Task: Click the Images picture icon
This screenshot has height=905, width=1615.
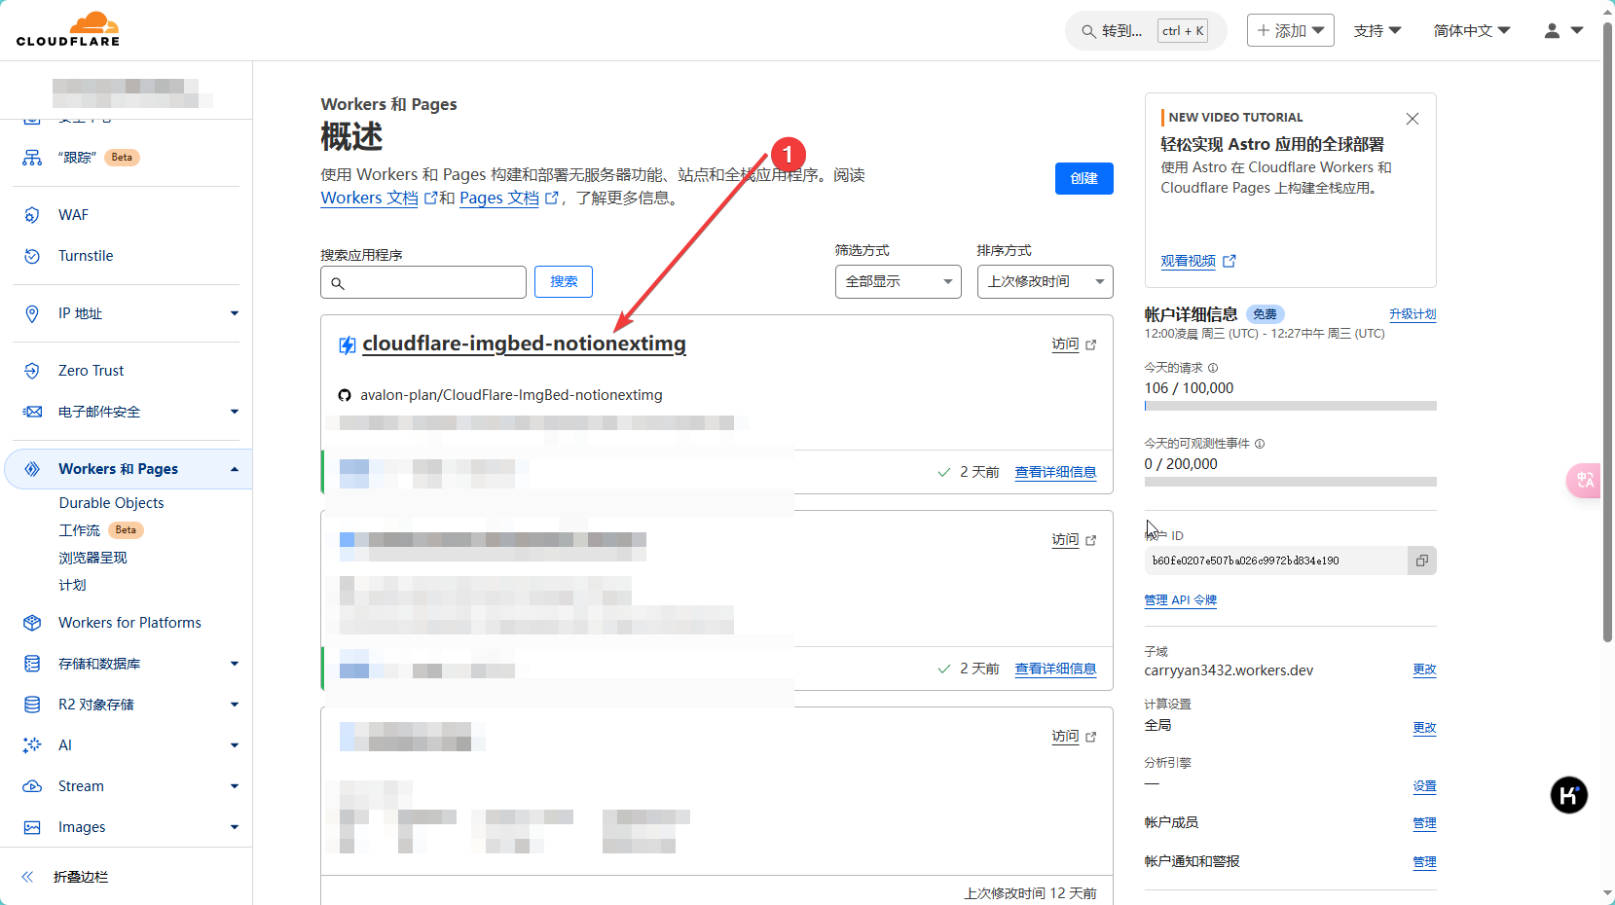Action: tap(32, 827)
